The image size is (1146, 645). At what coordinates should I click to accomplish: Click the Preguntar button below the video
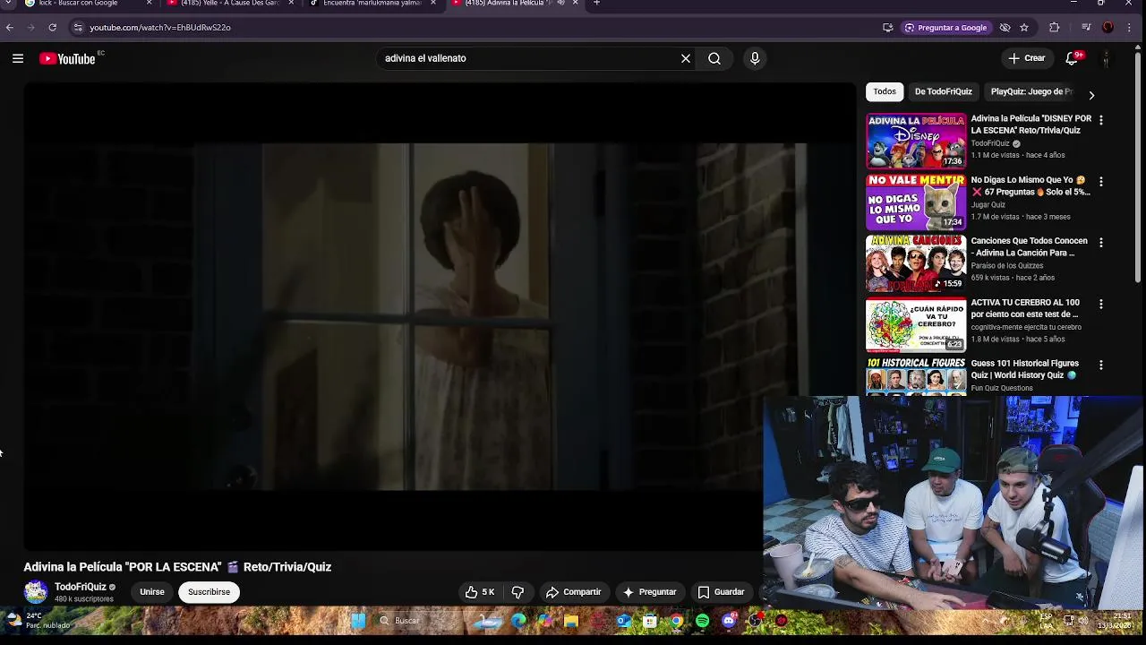[649, 591]
